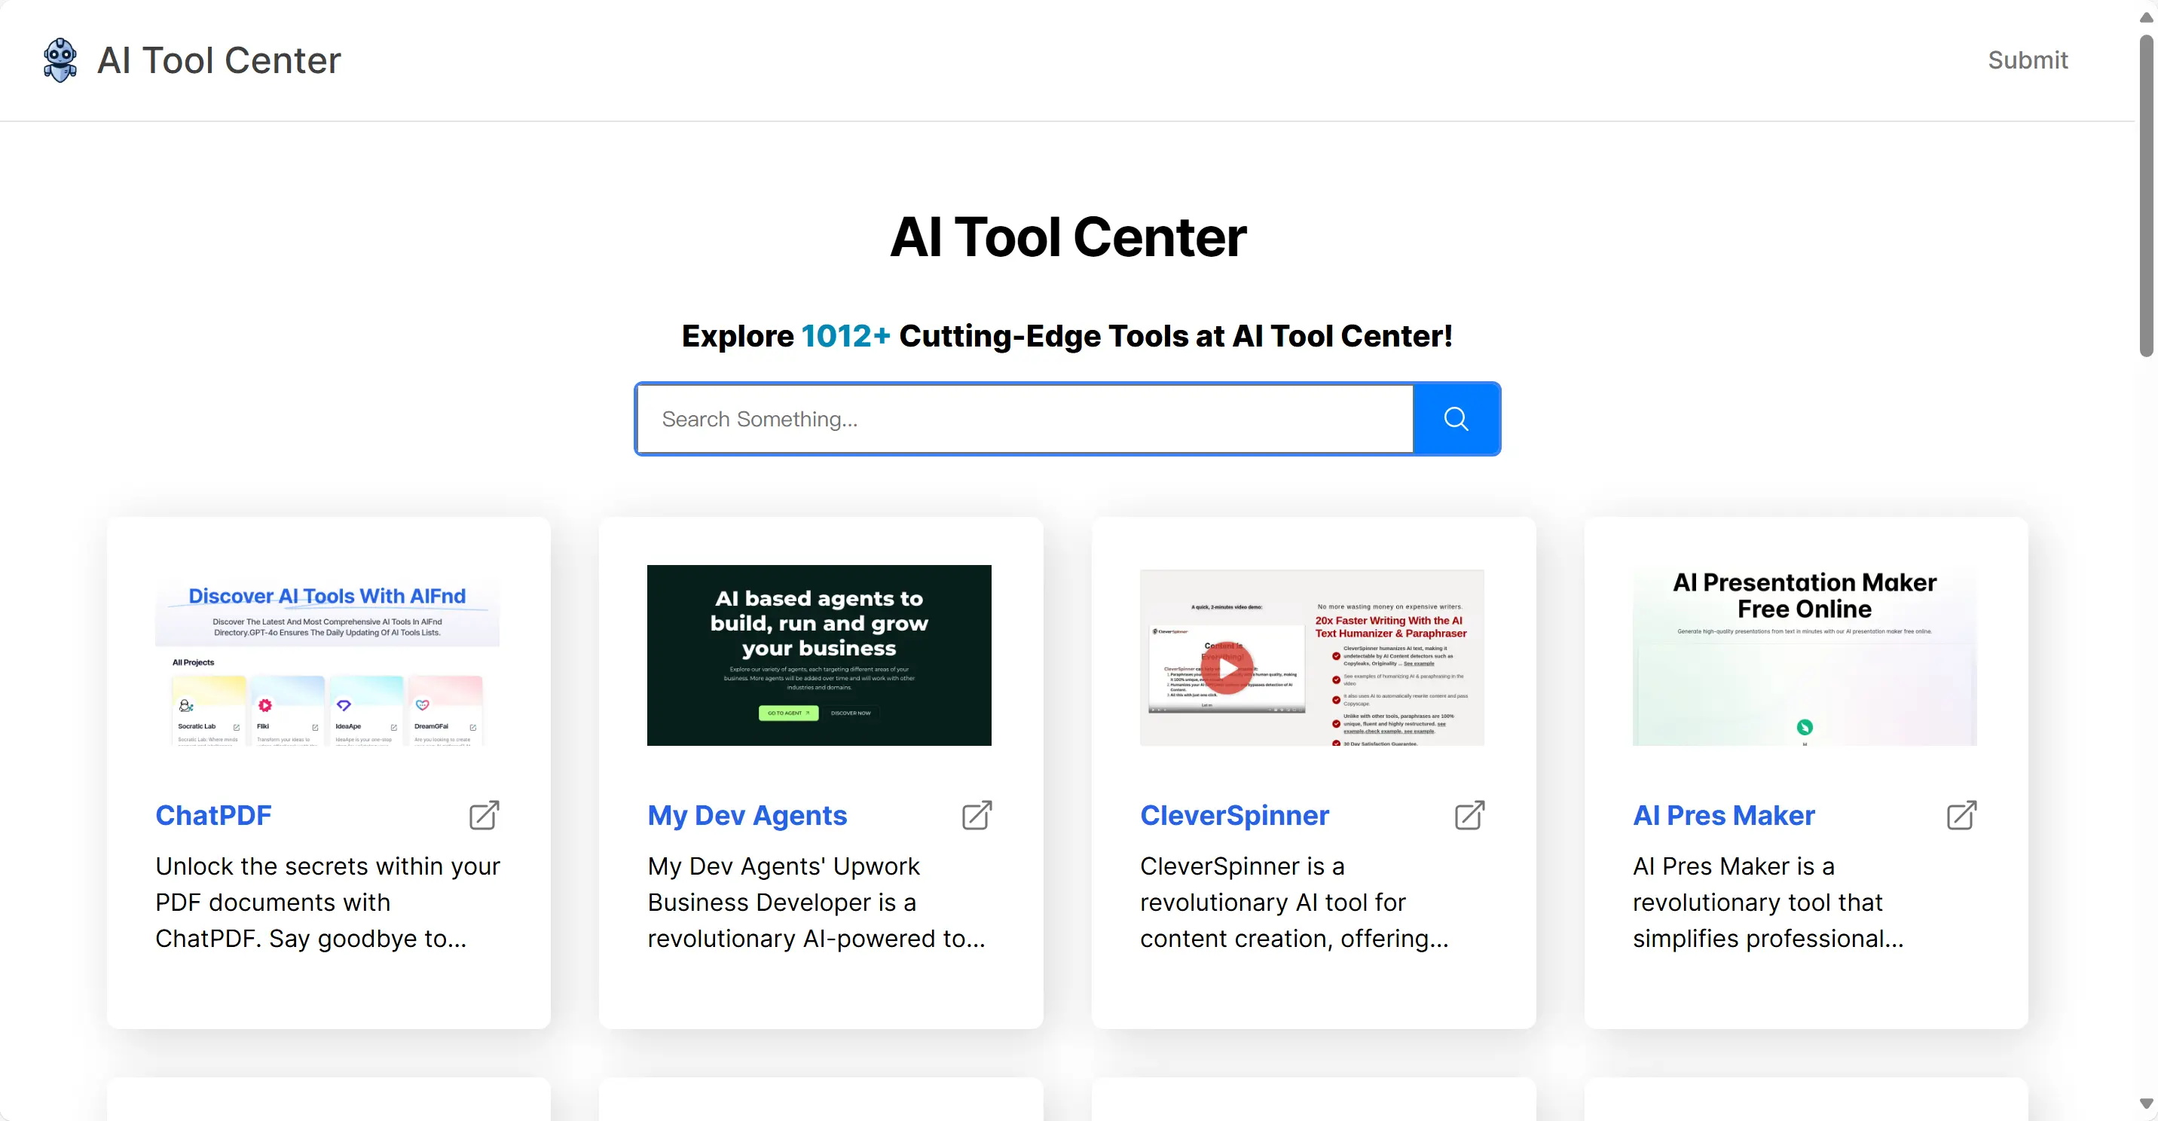2158x1121 pixels.
Task: Click the 1012+ tools count text
Action: [x=846, y=336]
